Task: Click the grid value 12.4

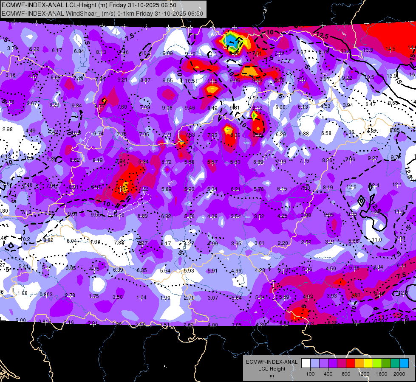Action: (x=374, y=185)
